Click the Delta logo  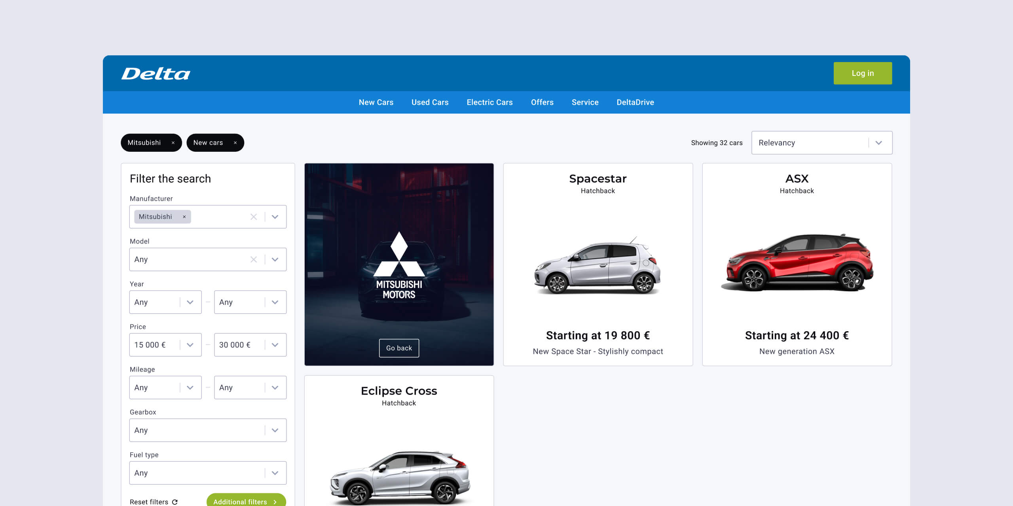click(x=156, y=74)
